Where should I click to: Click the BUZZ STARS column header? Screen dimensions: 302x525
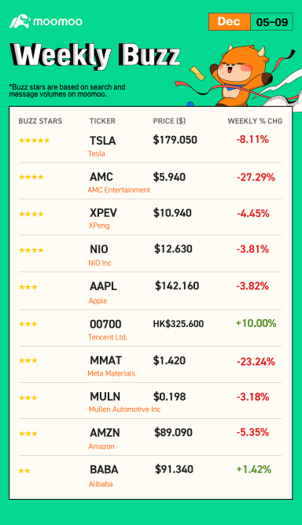(x=40, y=121)
